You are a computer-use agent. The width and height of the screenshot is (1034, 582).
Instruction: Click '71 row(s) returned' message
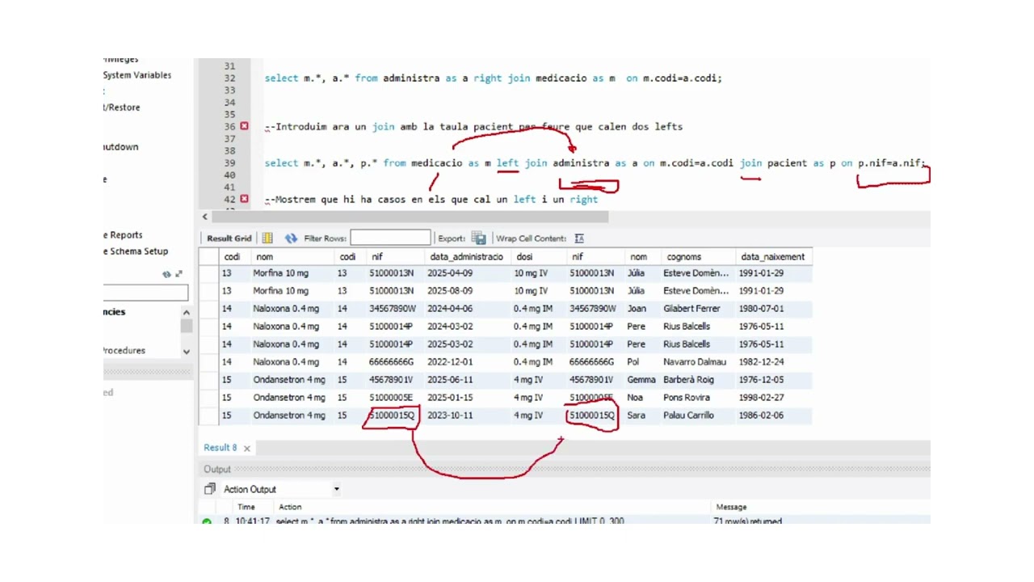click(x=747, y=521)
